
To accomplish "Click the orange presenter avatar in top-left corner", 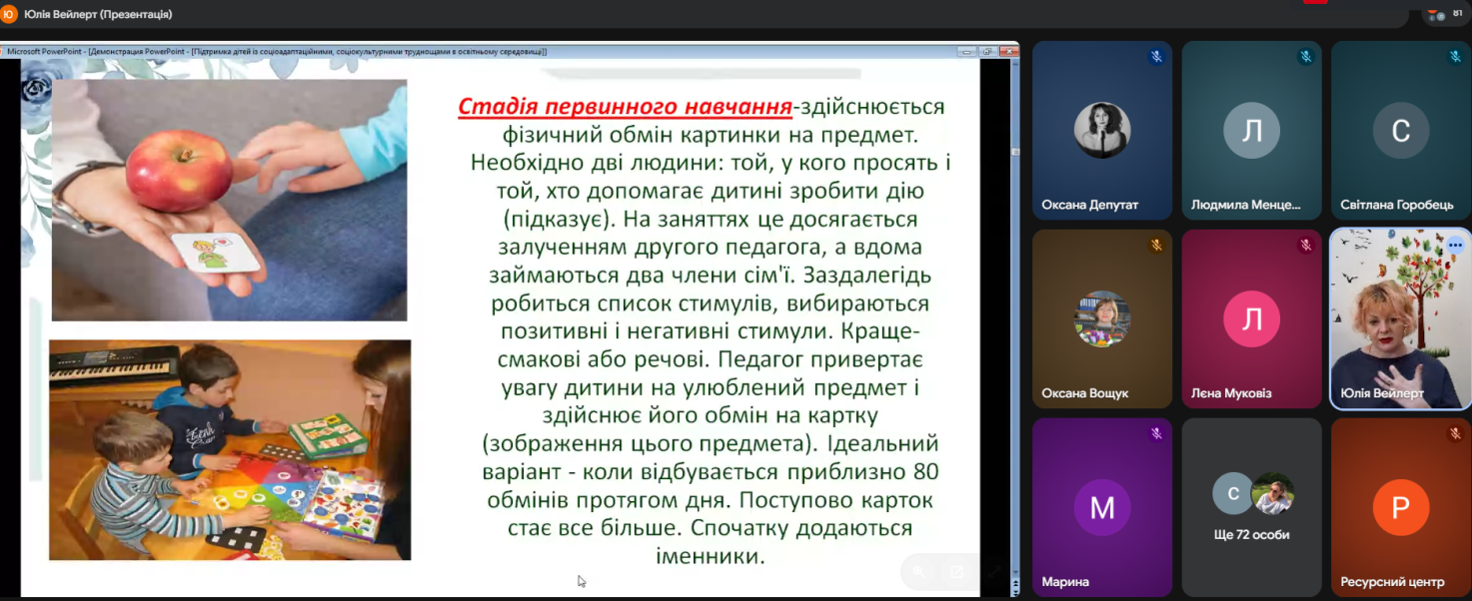I will point(10,14).
